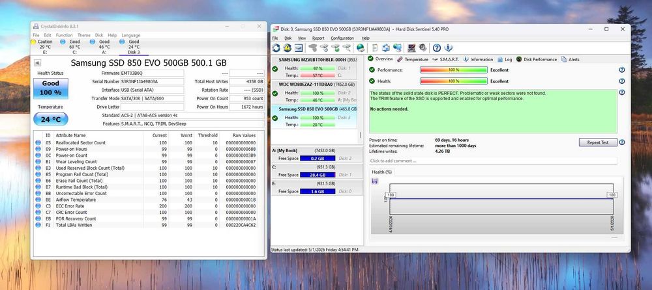Click the CrystalDiskInfo title bar app icon

pos(36,26)
